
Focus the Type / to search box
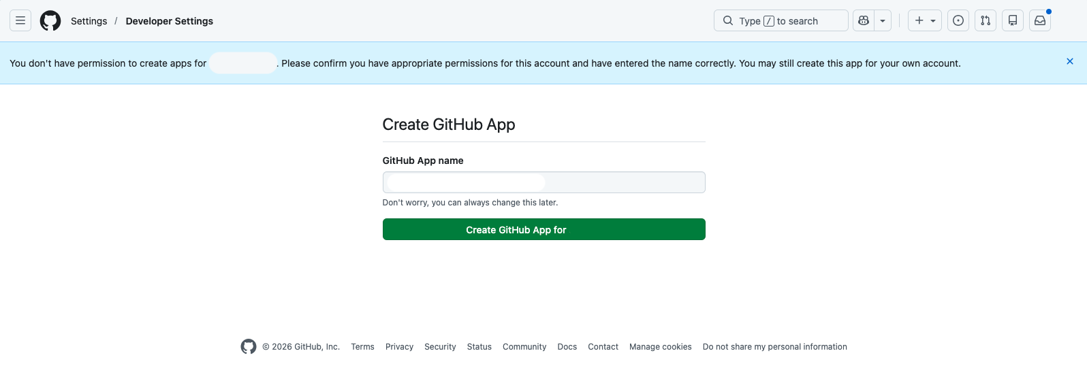tap(781, 20)
